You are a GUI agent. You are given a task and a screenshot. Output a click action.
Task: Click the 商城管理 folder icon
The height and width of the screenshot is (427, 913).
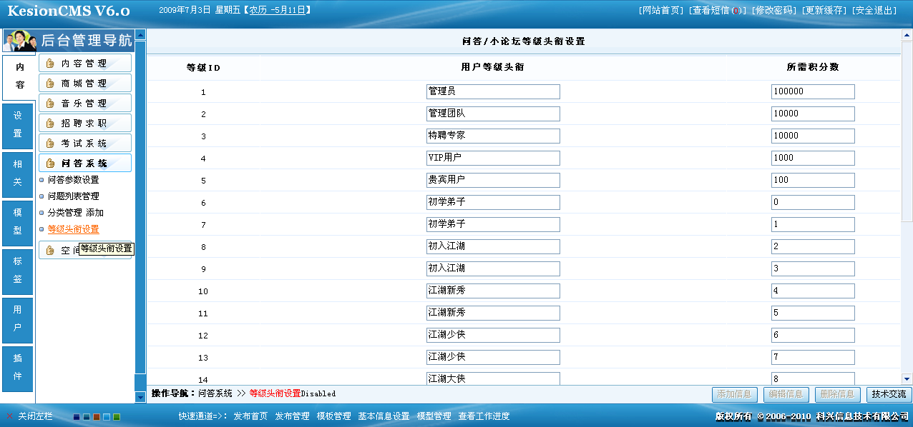coord(49,84)
